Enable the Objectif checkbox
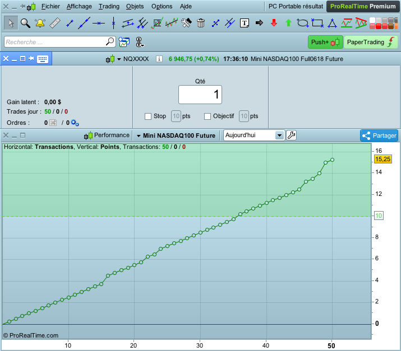Image resolution: width=401 pixels, height=351 pixels. click(x=208, y=116)
